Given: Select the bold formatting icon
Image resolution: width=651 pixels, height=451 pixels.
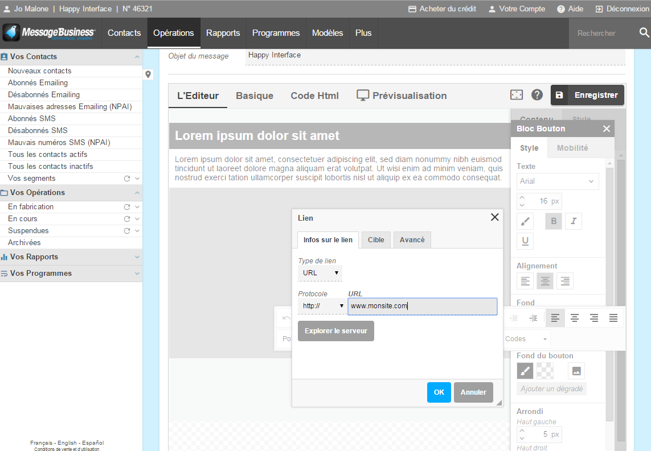Looking at the screenshot, I should coord(553,221).
